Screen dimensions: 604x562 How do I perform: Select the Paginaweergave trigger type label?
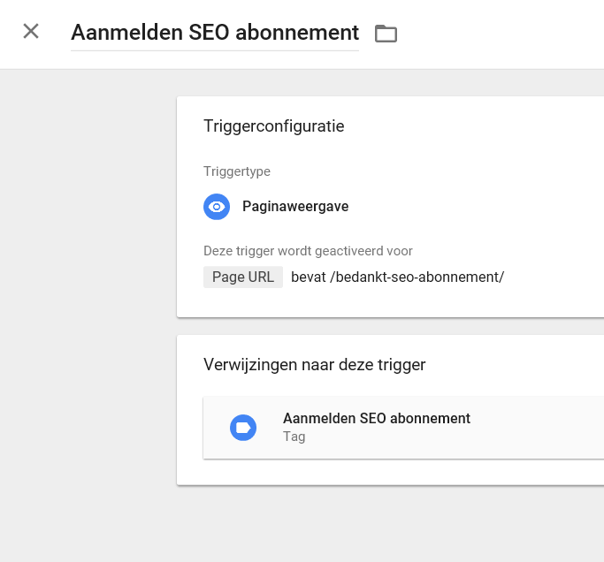coord(295,207)
